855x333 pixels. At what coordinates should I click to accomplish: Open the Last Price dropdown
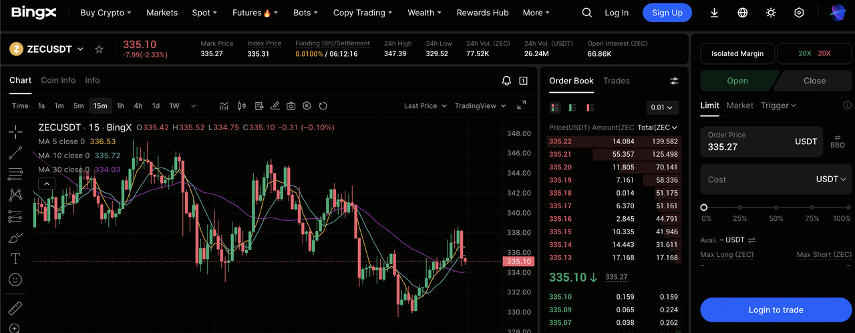tap(425, 105)
